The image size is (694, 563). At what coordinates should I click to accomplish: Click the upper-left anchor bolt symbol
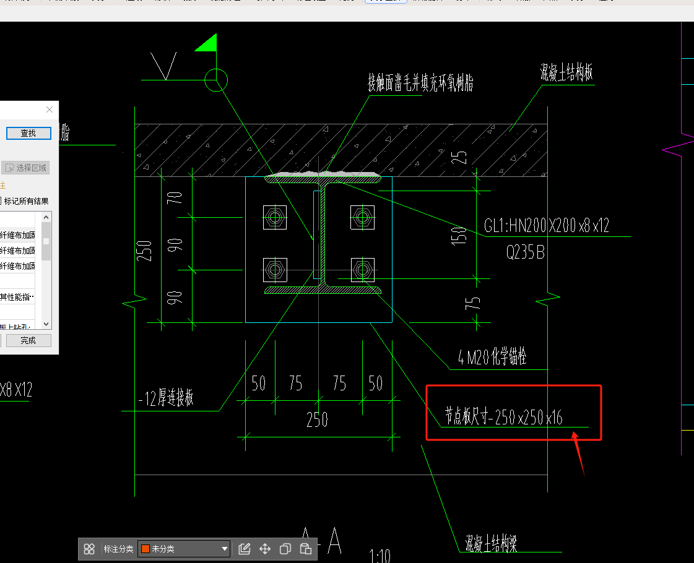coord(275,217)
